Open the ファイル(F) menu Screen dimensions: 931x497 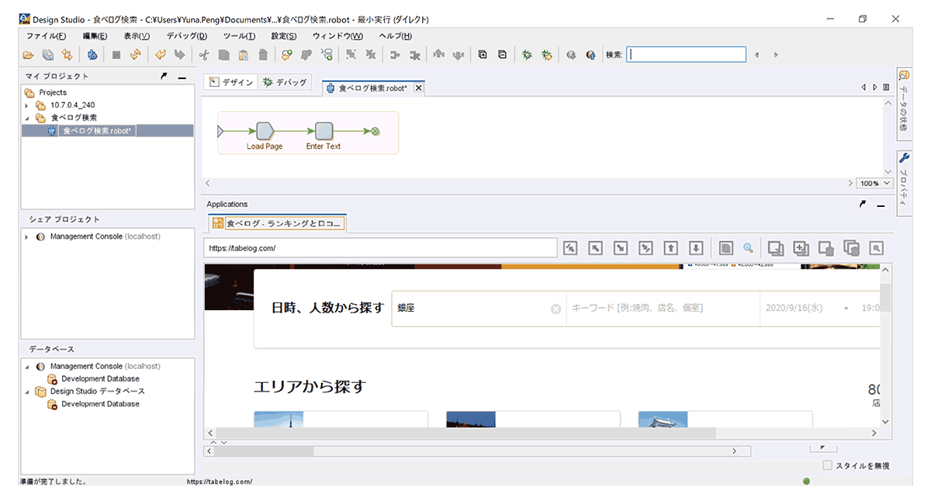(46, 36)
